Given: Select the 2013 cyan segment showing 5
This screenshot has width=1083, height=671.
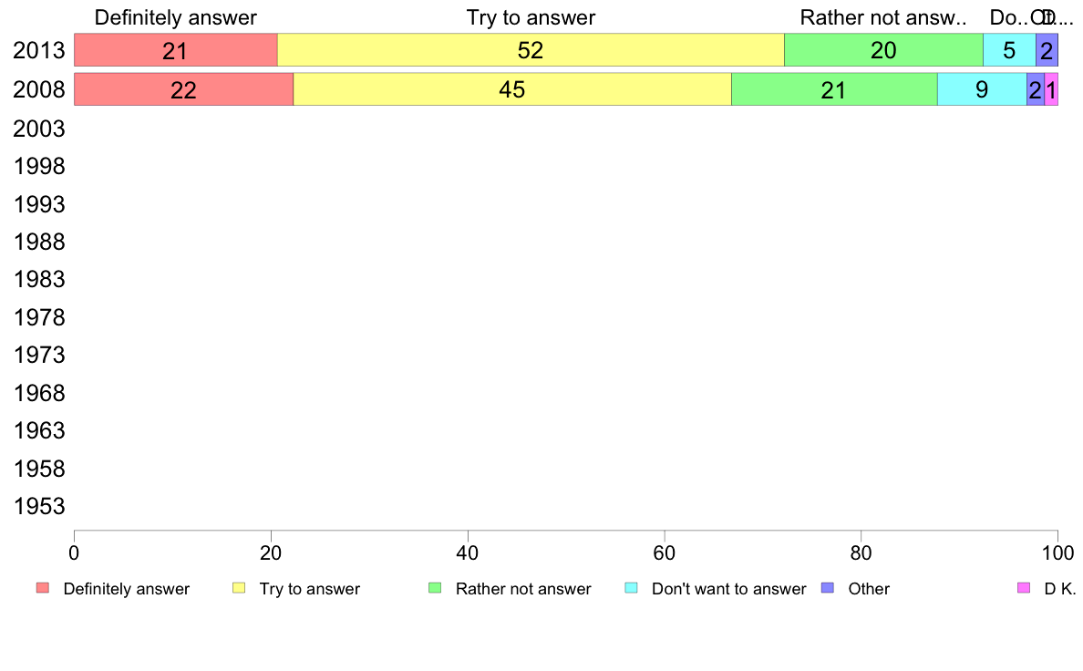Looking at the screenshot, I should point(1010,50).
